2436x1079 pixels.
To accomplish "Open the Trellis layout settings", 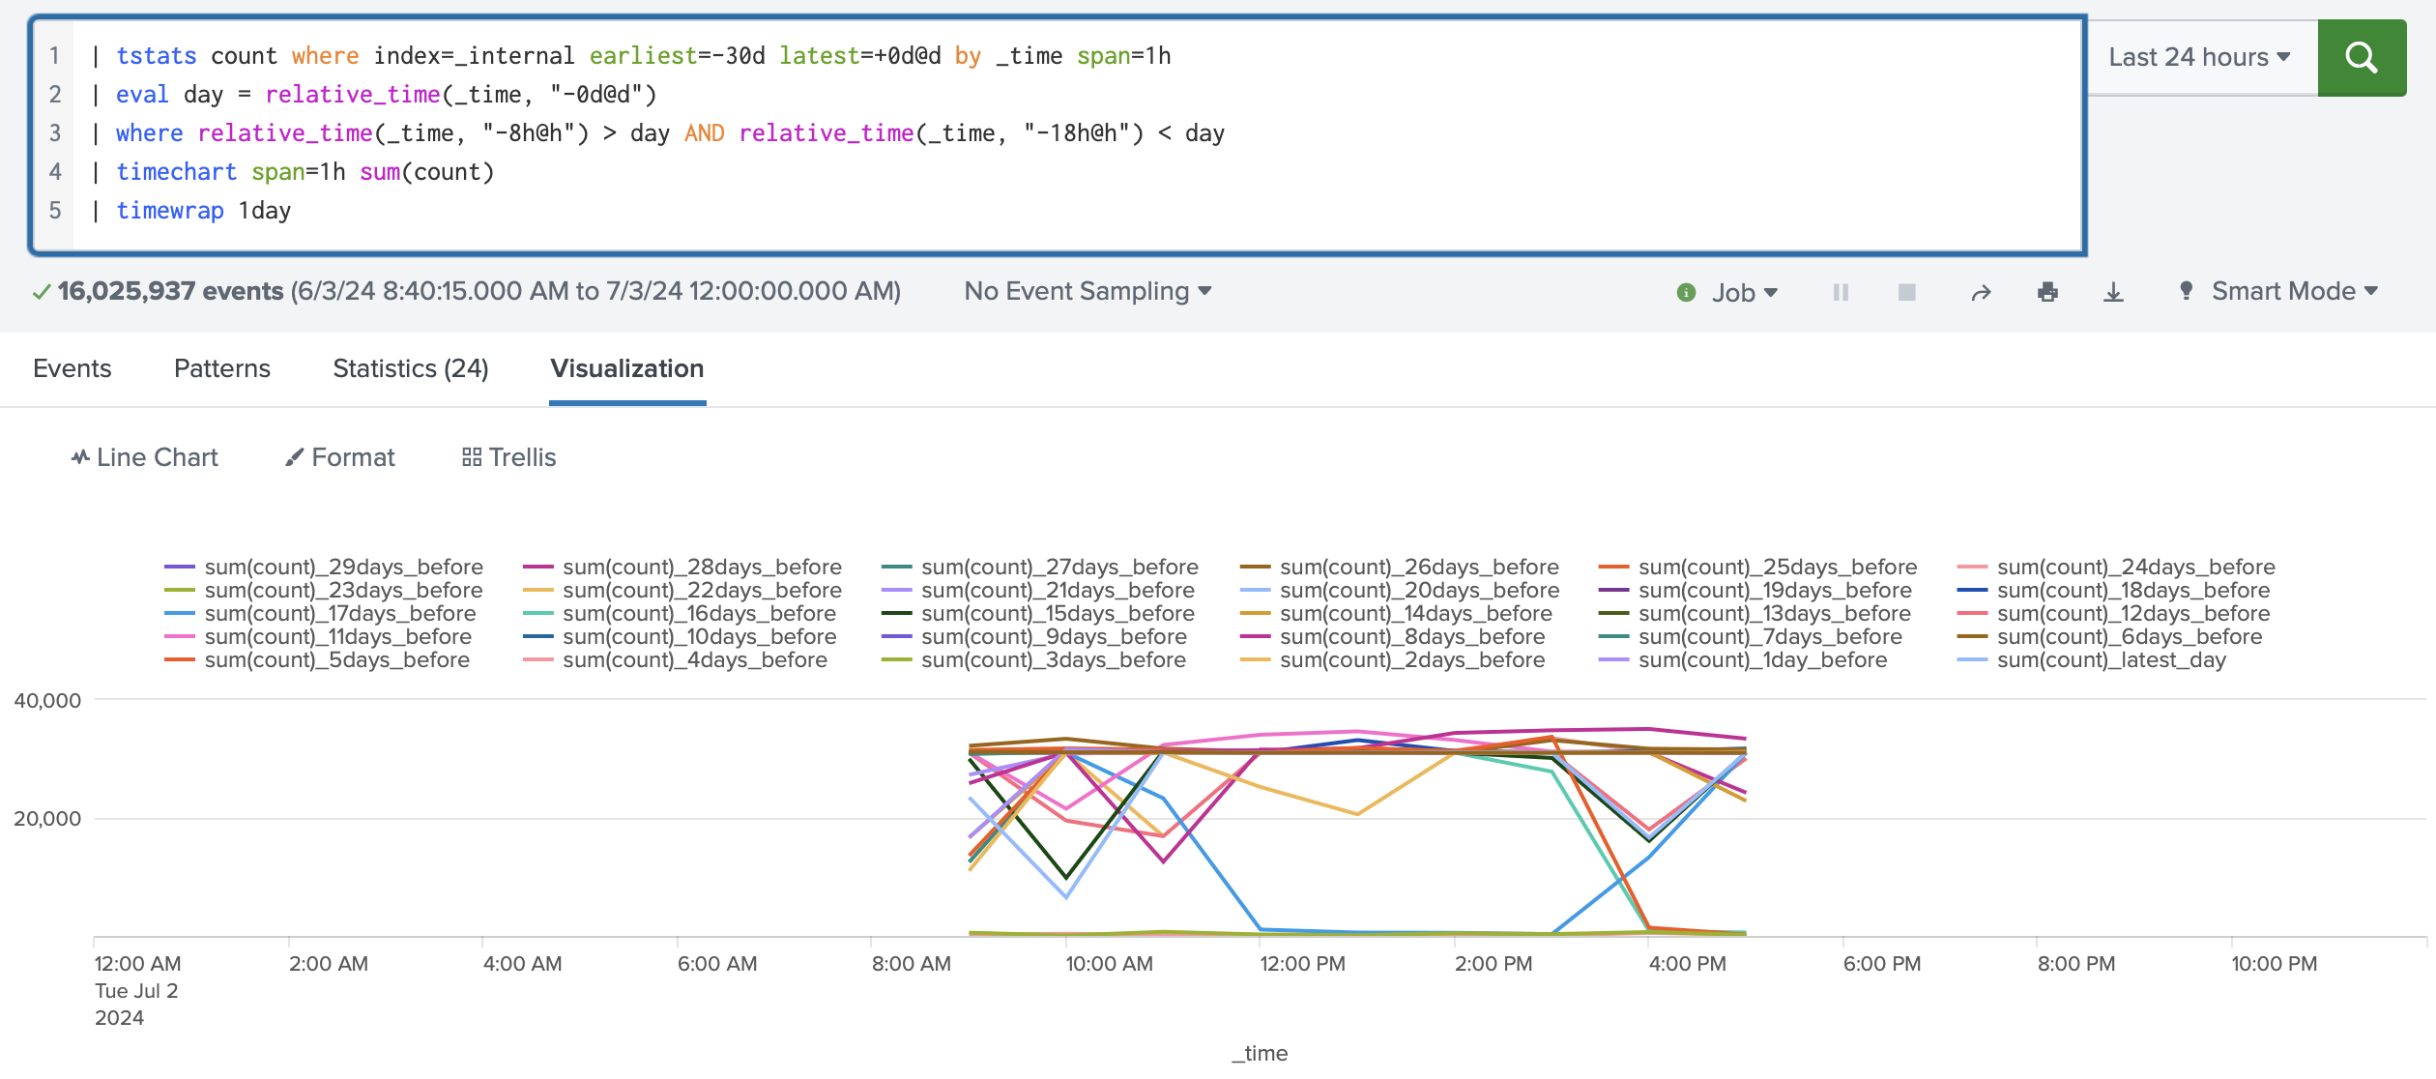I will pos(509,457).
